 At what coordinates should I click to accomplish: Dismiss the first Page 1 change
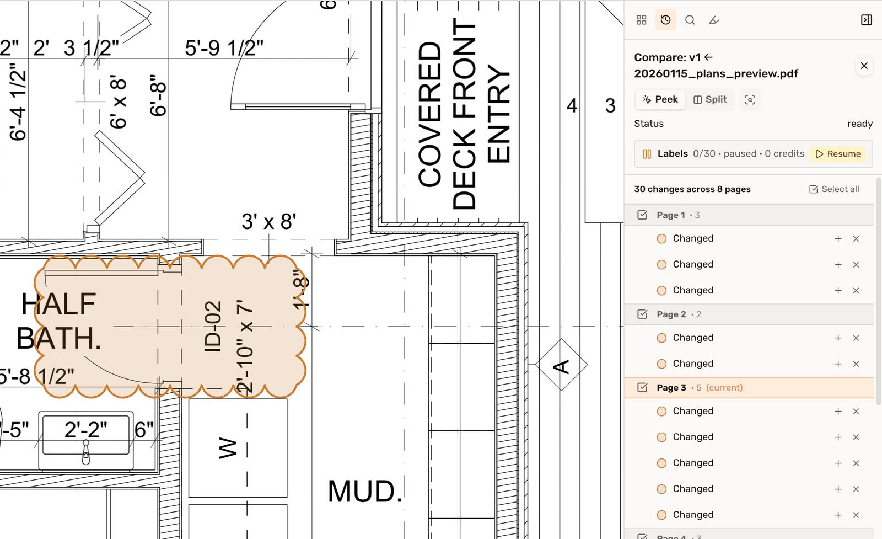[856, 239]
